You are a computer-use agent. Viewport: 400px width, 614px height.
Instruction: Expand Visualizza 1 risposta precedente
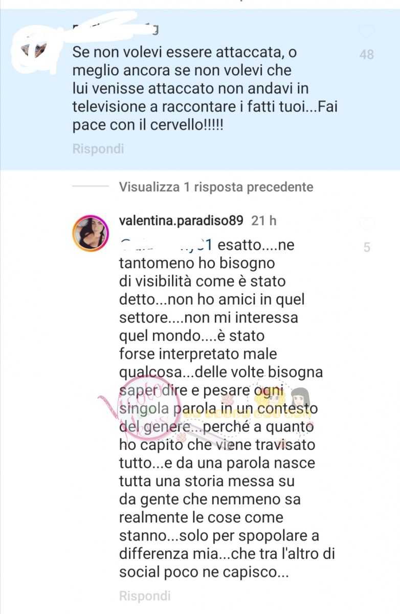(216, 187)
